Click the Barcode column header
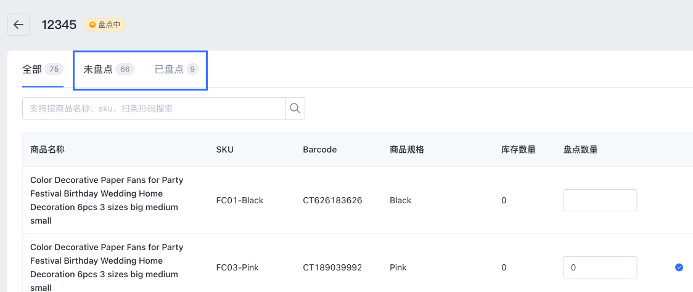This screenshot has width=693, height=292. pyautogui.click(x=320, y=149)
